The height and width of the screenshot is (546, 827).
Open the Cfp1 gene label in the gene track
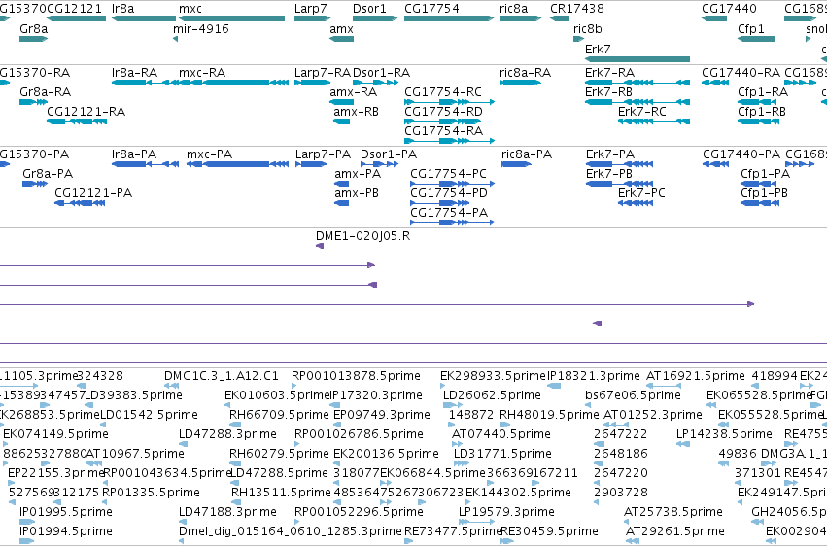tap(751, 28)
